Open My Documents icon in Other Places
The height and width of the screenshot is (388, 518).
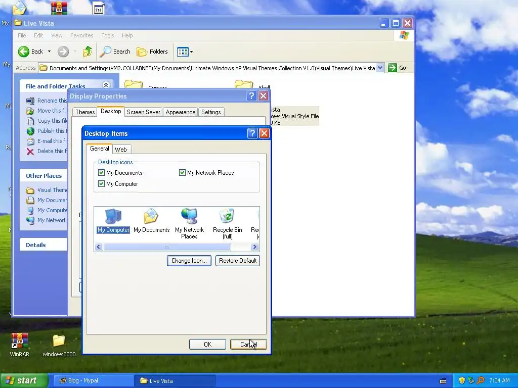pyautogui.click(x=30, y=200)
